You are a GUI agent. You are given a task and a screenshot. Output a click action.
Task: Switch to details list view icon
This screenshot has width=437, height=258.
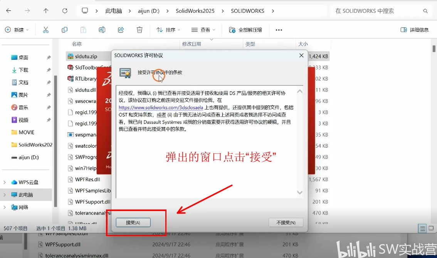(x=422, y=229)
